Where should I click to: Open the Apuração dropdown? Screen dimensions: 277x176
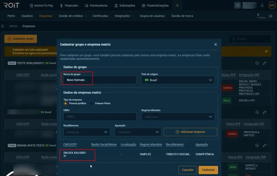pos(137,132)
